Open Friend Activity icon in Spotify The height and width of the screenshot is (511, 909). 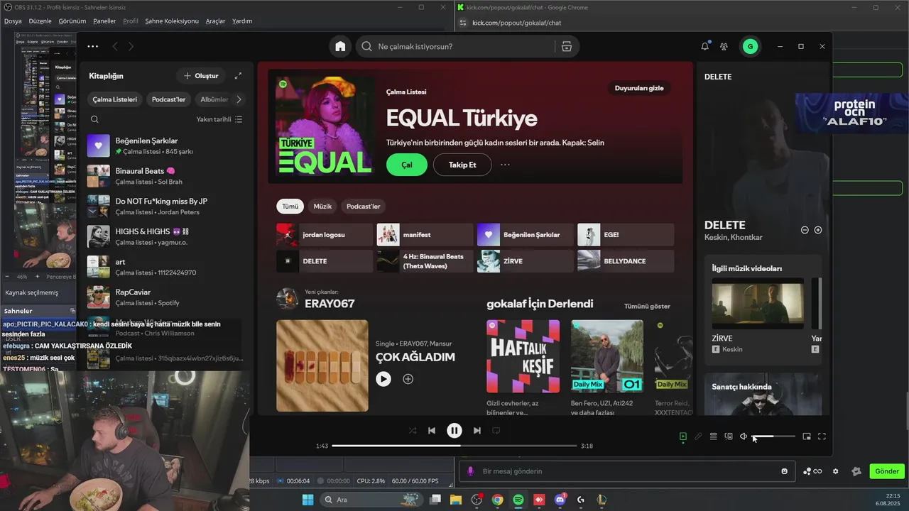(724, 46)
